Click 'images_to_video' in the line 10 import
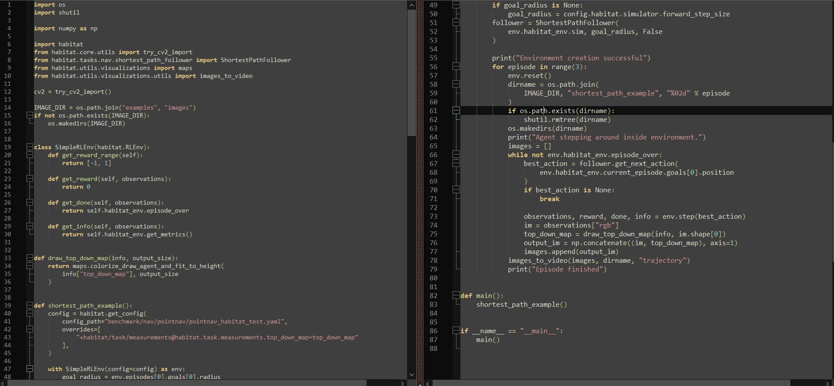The image size is (834, 386). [x=226, y=76]
